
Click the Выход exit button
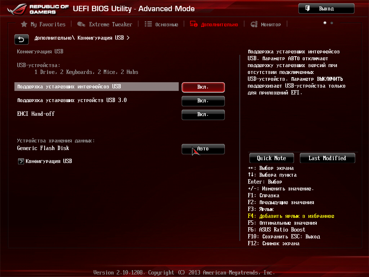click(x=326, y=9)
